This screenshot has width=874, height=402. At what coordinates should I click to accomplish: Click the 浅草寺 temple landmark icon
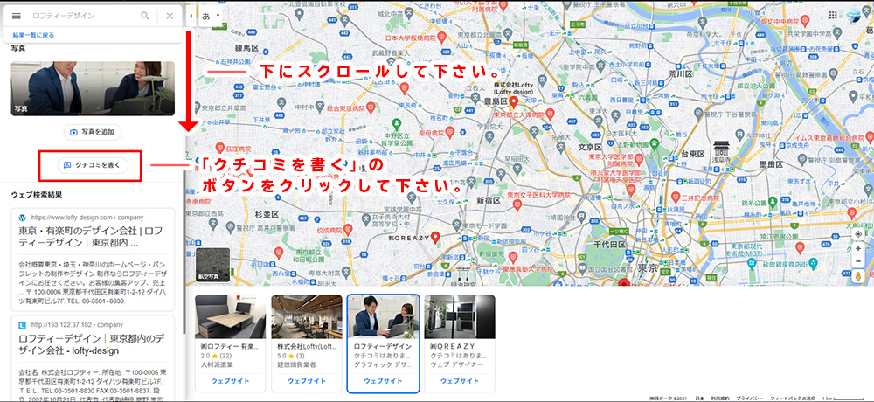click(x=721, y=148)
